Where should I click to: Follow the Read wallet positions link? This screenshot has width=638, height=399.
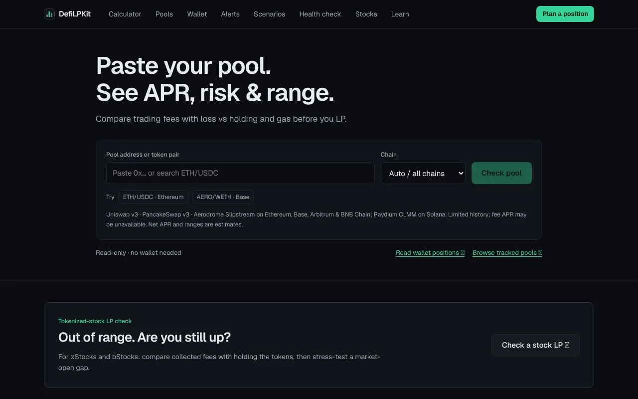coord(430,253)
